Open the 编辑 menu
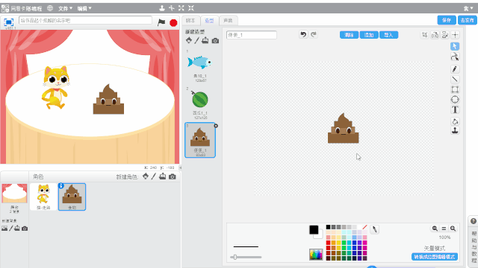 pyautogui.click(x=84, y=8)
